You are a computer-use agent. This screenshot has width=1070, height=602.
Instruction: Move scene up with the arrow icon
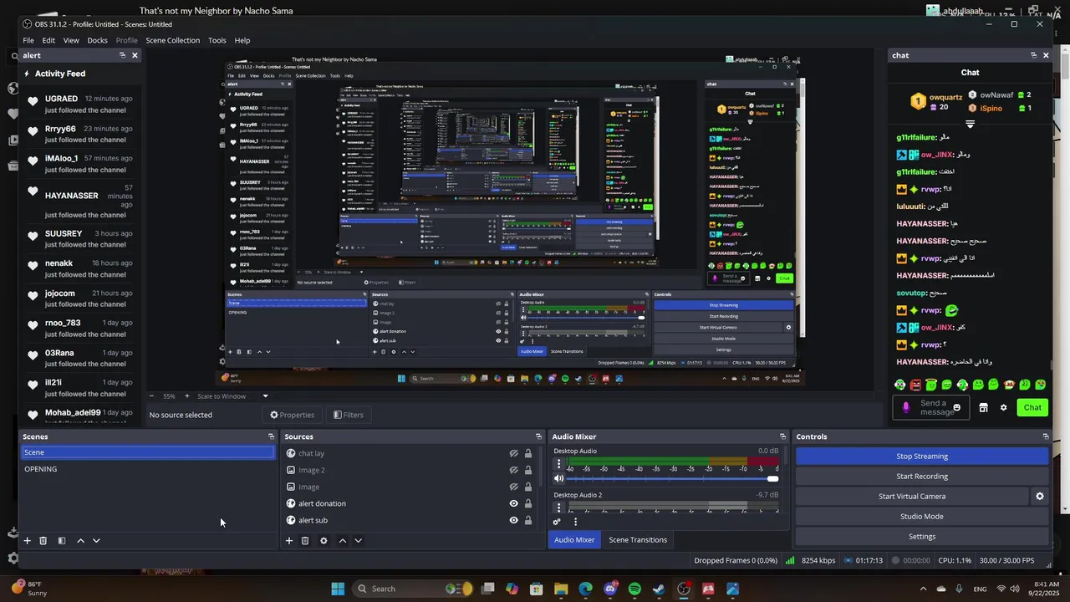tap(80, 541)
